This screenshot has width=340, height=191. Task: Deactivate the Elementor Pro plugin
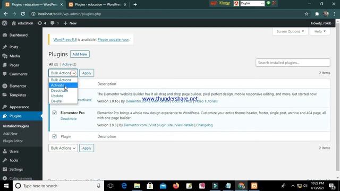click(69, 119)
